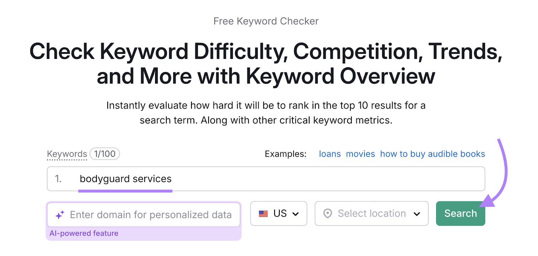Expand the country selector menu
The image size is (538, 256).
278,213
